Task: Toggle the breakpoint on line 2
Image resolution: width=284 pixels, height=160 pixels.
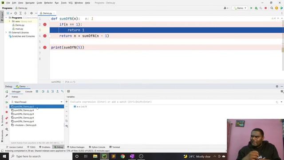Action: (x=45, y=24)
